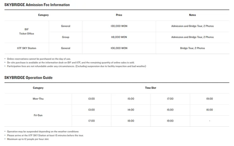The image size is (234, 146).
Task: Choose the Fri-Sun 16:00 time slot
Action: 209,110
